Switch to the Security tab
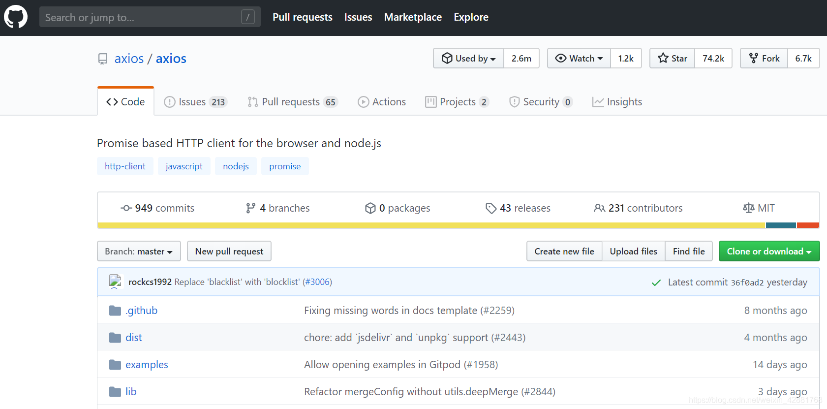Image resolution: width=827 pixels, height=409 pixels. [x=541, y=102]
